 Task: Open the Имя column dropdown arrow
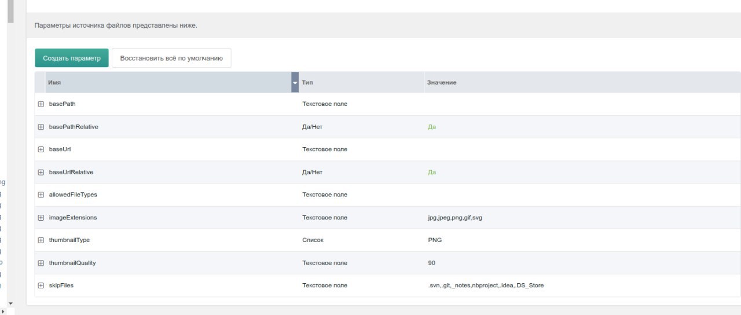pos(295,83)
